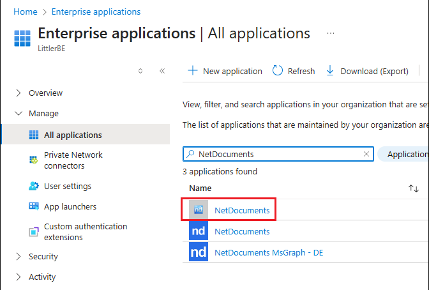The image size is (429, 290).
Task: Open the ellipsis more options menu
Action: coord(331,33)
